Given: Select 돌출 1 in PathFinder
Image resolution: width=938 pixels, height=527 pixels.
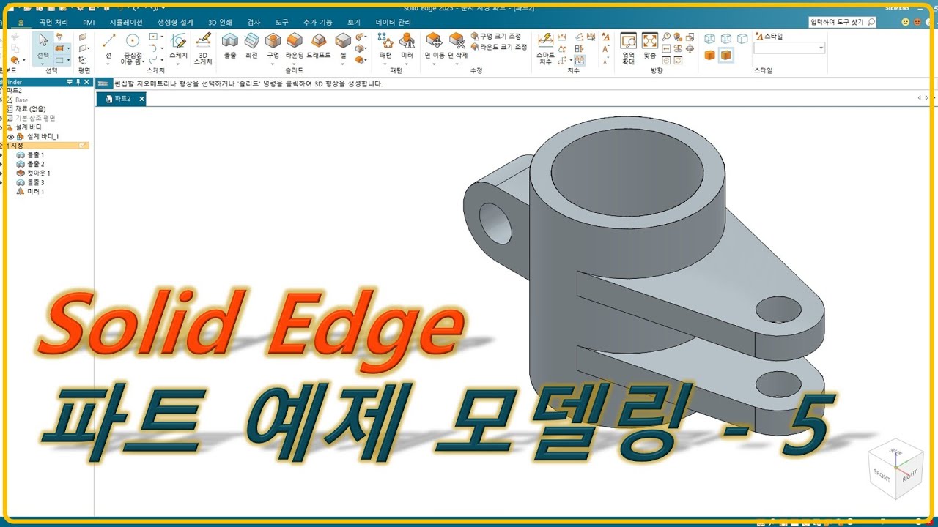Looking at the screenshot, I should click(x=30, y=155).
